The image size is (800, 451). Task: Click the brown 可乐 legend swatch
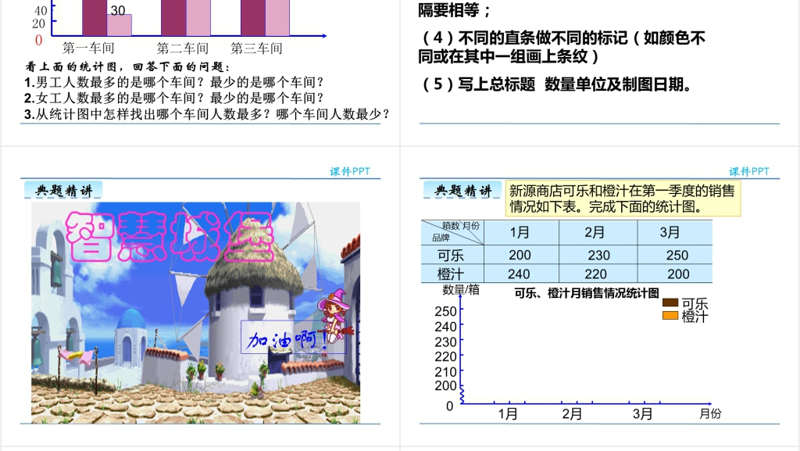(670, 302)
